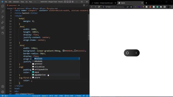The width and height of the screenshot is (173, 97).
Task: Bookmark this page with star icon
Action: [131, 7]
